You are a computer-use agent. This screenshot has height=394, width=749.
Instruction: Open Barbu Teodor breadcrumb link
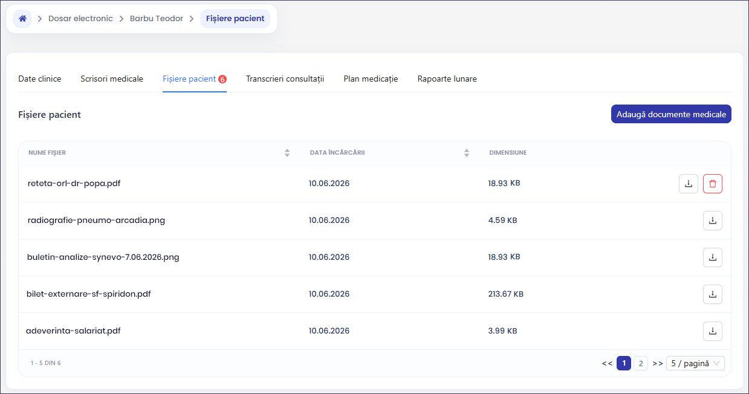157,19
